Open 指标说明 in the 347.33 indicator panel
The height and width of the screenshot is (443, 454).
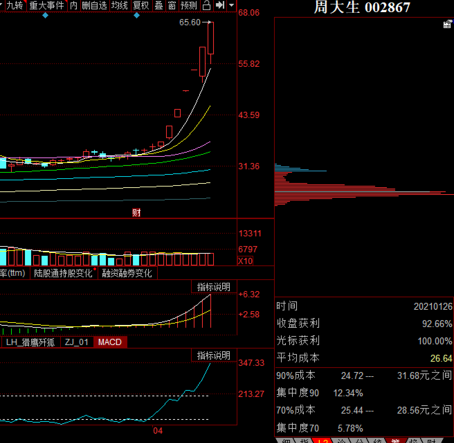214,355
